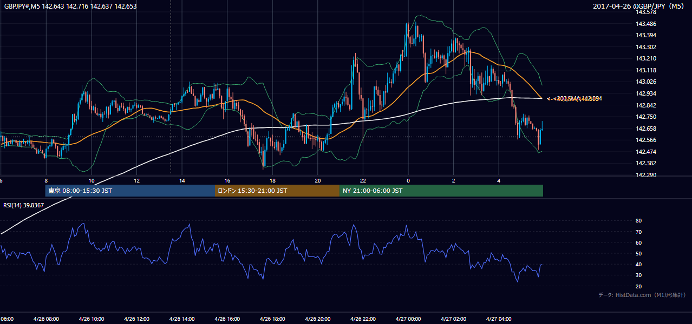
Task: Click hour label 12 below the price chart
Action: (136, 180)
